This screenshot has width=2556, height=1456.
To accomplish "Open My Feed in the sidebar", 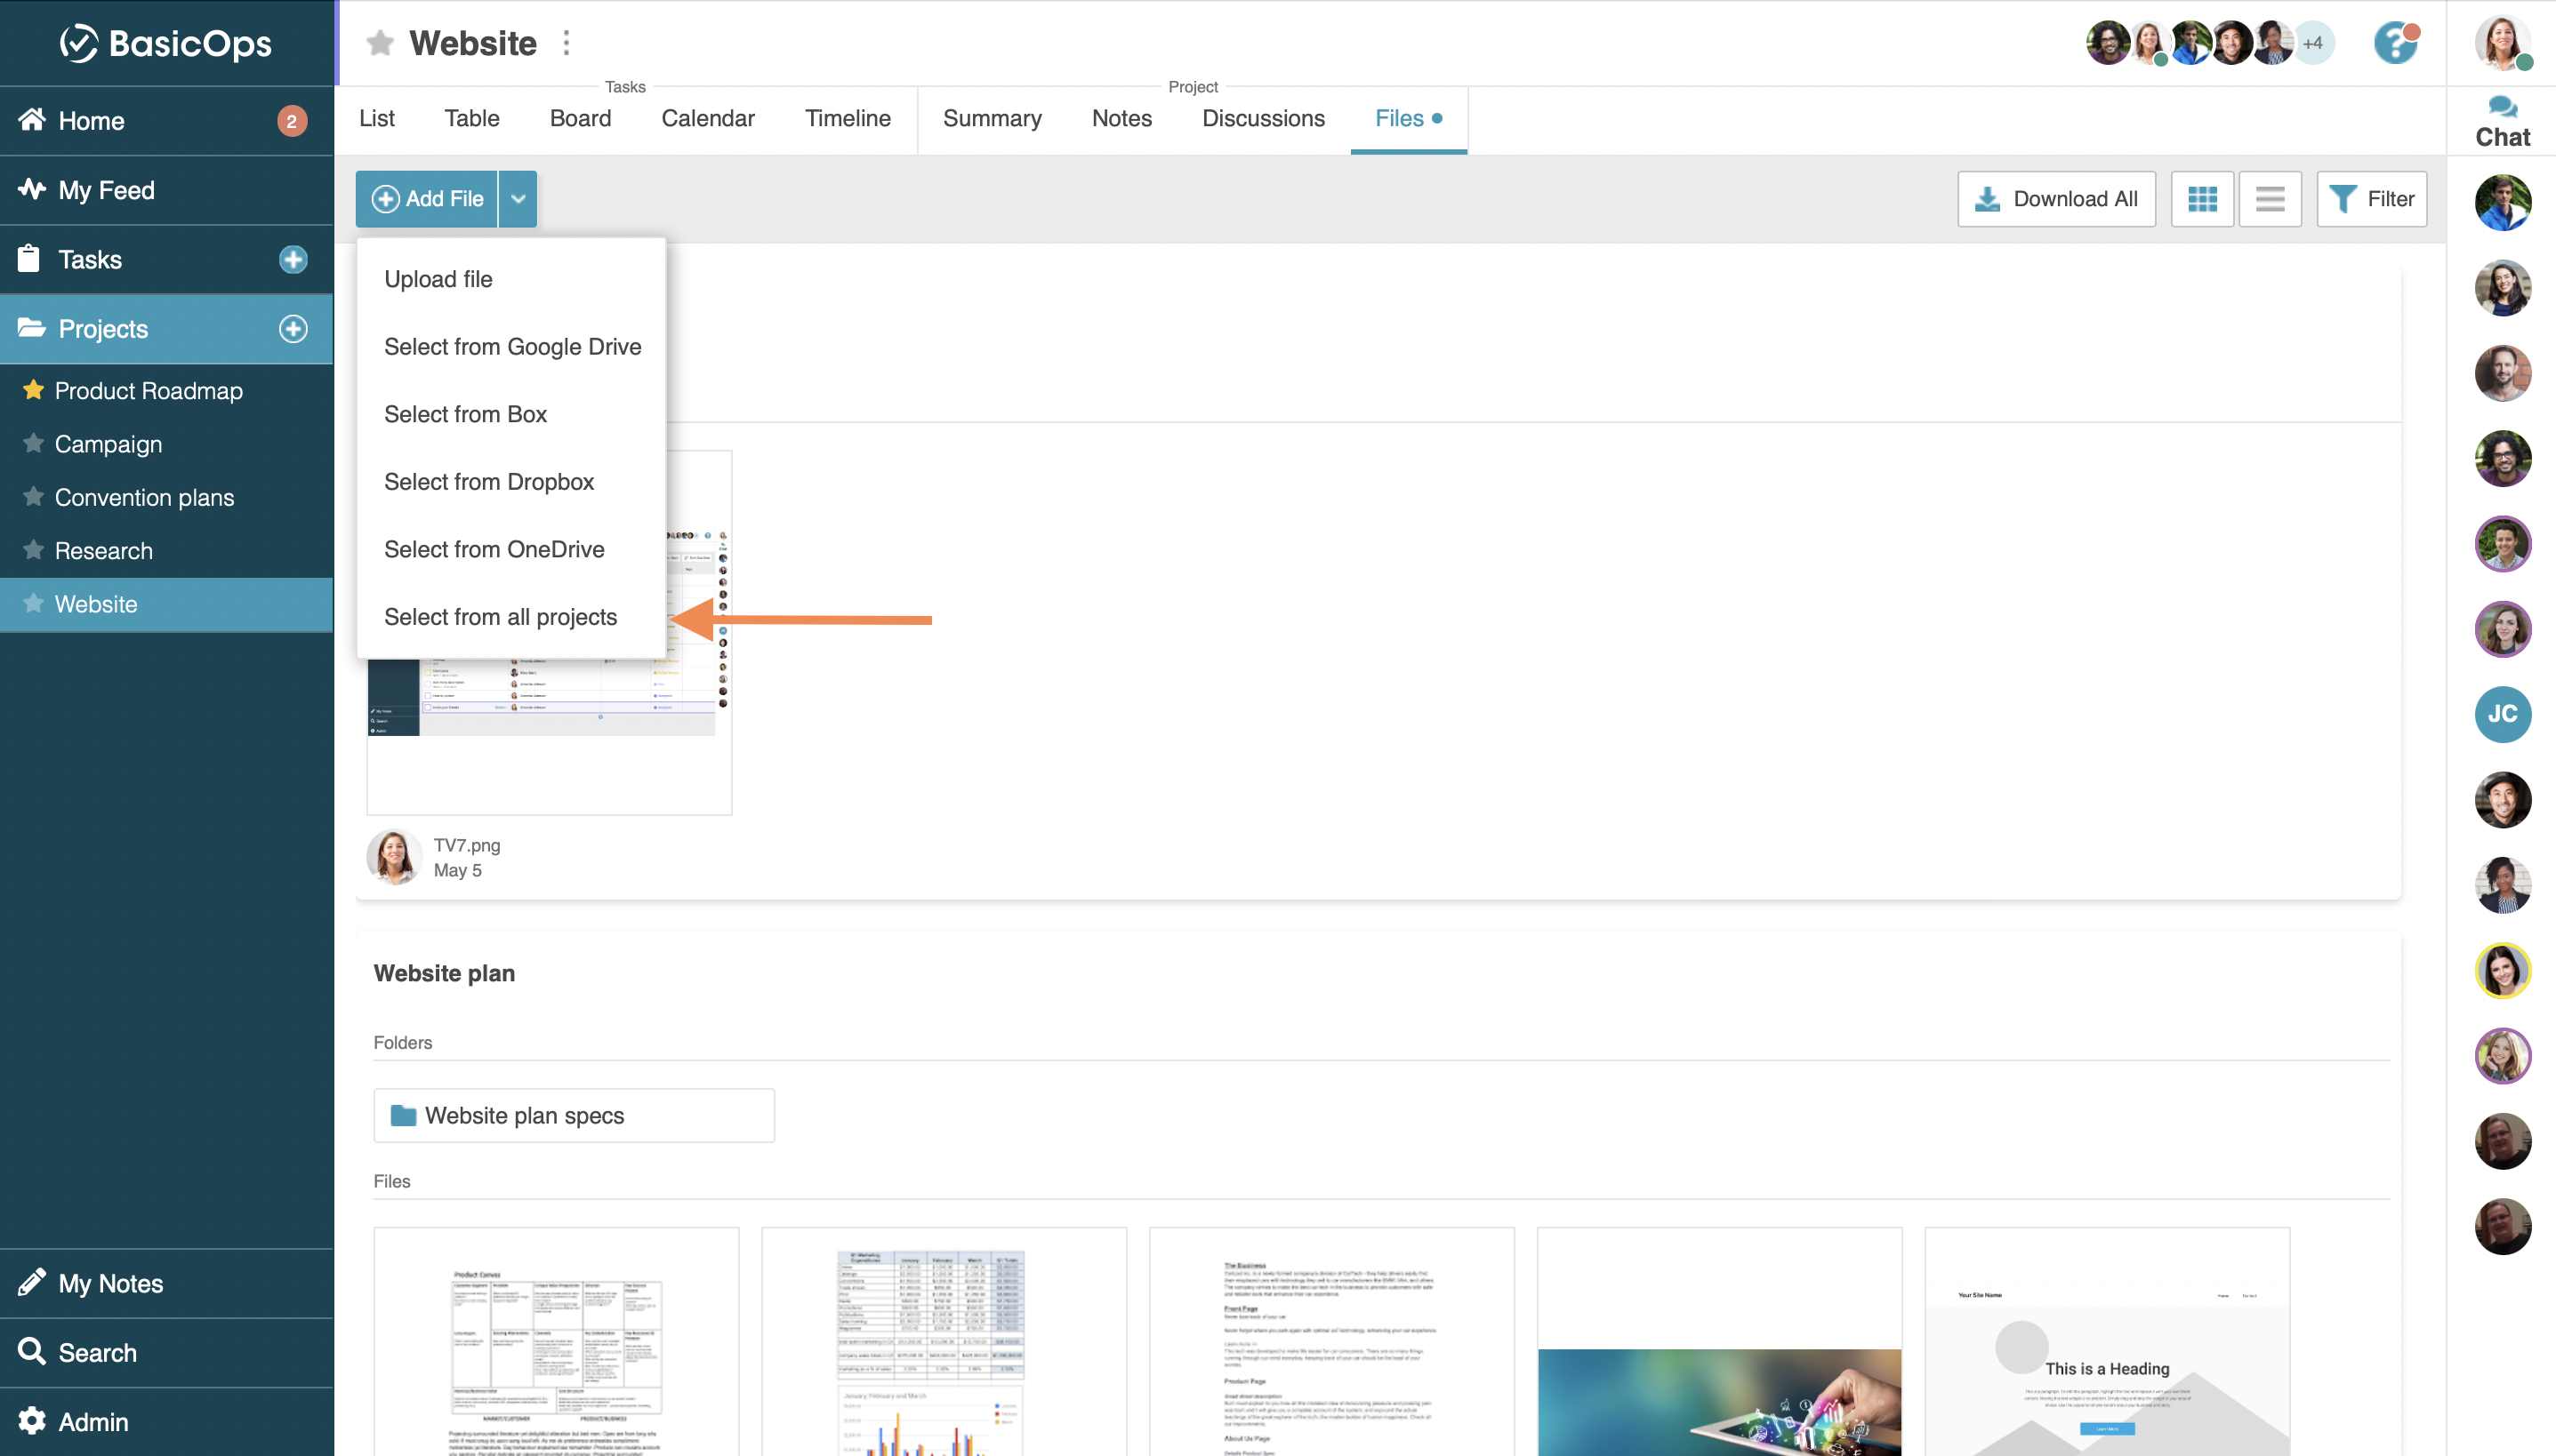I will (x=166, y=190).
